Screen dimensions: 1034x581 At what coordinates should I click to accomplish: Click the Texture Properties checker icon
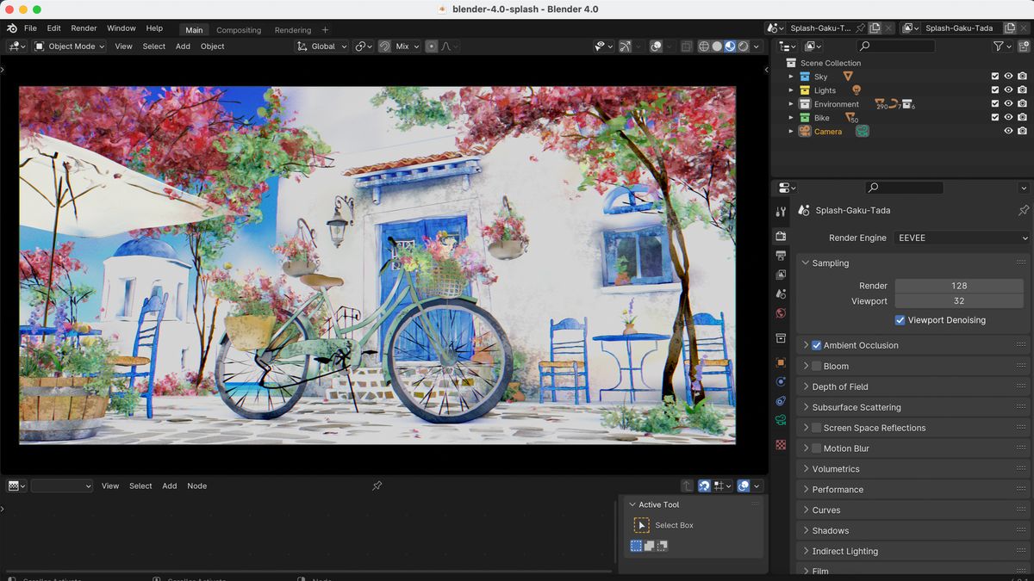(x=780, y=443)
